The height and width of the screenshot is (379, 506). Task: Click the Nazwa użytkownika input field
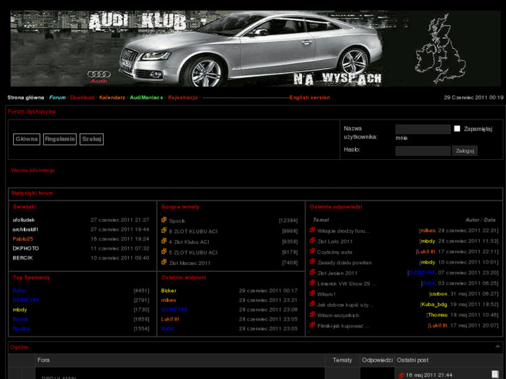[422, 129]
